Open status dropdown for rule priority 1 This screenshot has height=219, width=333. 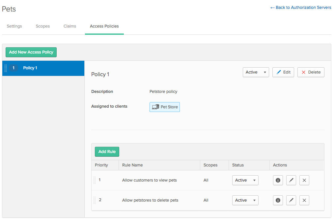[x=245, y=180]
